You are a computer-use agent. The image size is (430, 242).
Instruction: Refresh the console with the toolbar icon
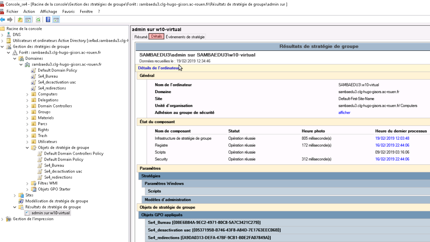38,19
